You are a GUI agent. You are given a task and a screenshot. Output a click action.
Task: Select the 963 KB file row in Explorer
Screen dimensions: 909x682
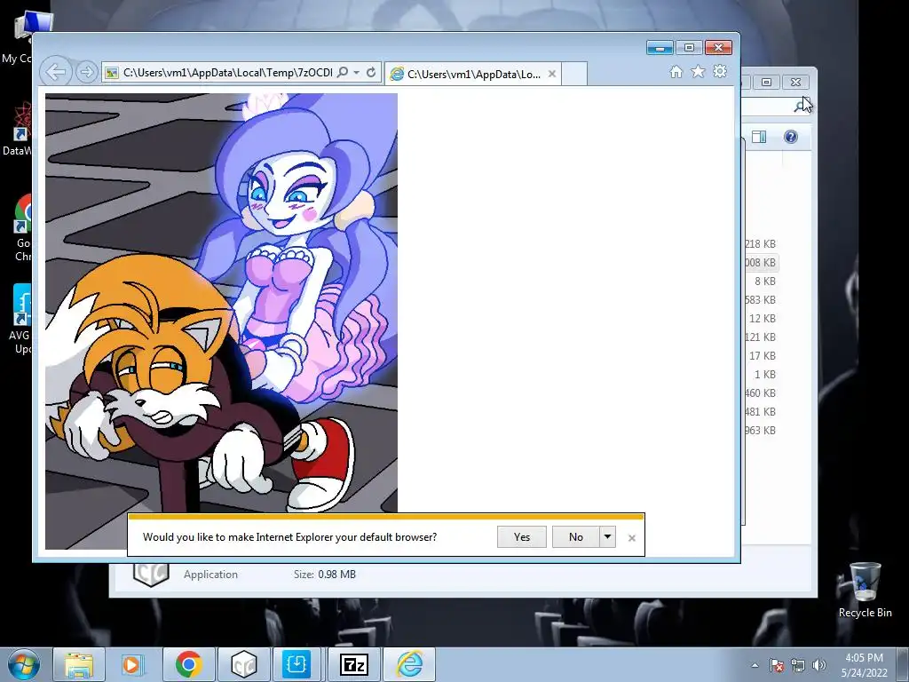(760, 431)
